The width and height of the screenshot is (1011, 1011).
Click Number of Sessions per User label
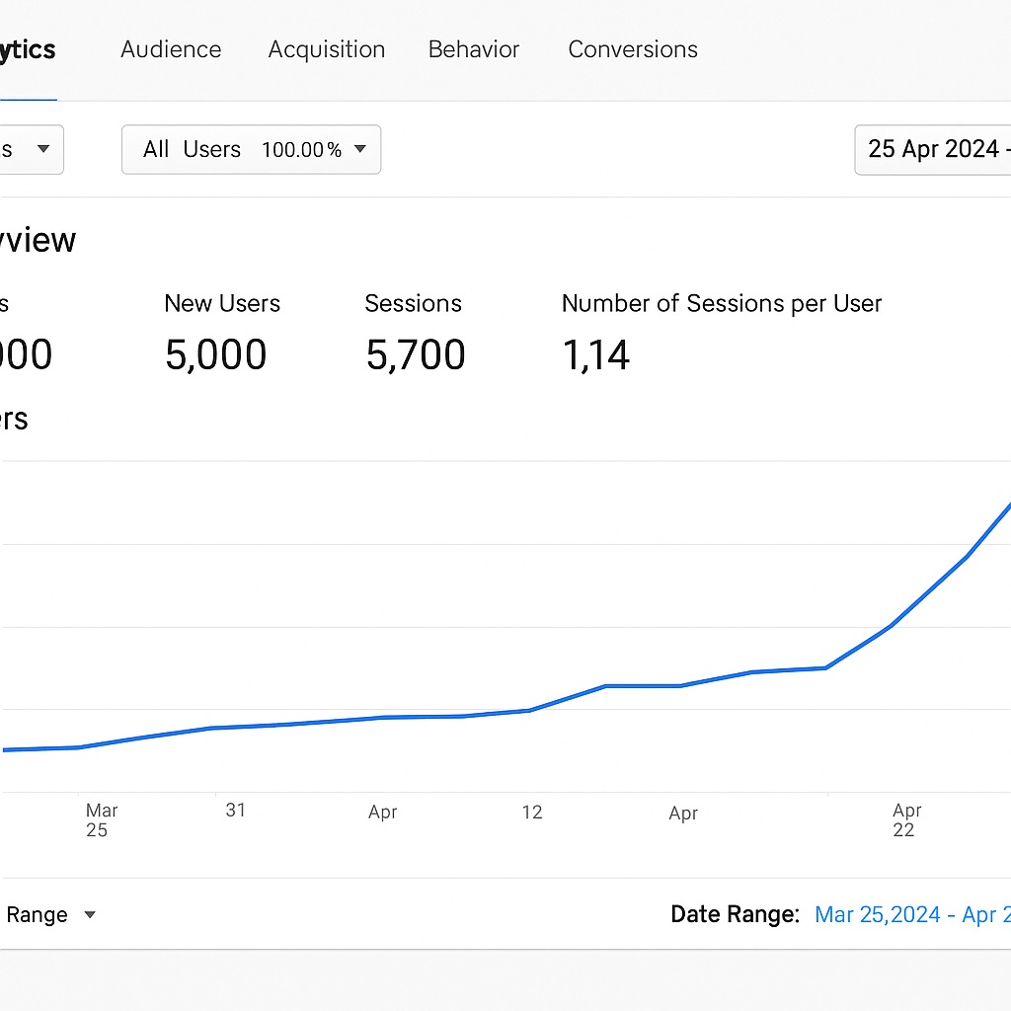[721, 303]
